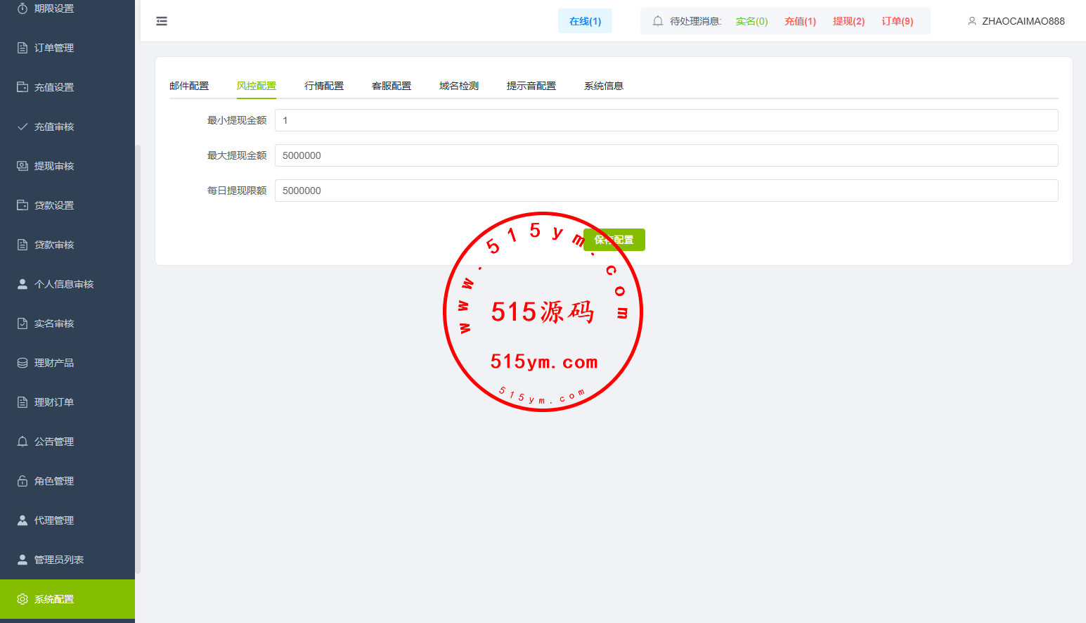Click the sidebar collapse hamburger icon
The width and height of the screenshot is (1086, 623).
162,21
